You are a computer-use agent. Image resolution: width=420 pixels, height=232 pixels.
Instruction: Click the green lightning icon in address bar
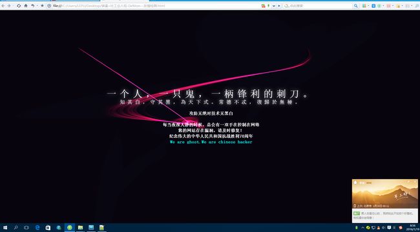coord(268,6)
